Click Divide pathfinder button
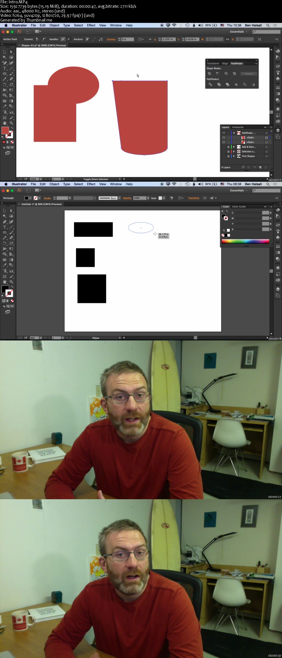This screenshot has width=282, height=658. coord(210,85)
